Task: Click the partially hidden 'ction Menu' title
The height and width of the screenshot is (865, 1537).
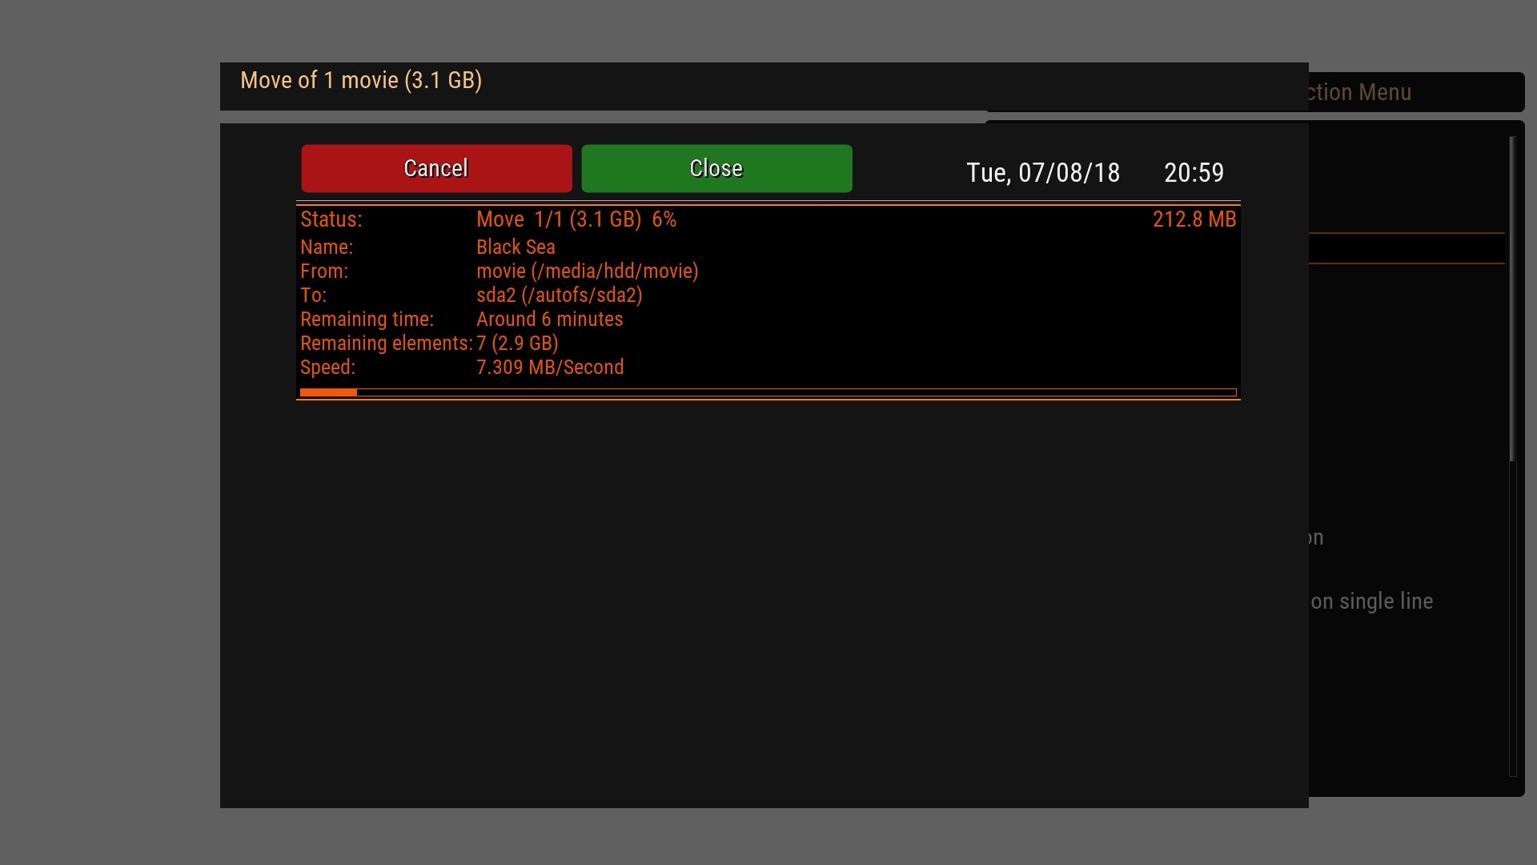Action: click(x=1359, y=93)
